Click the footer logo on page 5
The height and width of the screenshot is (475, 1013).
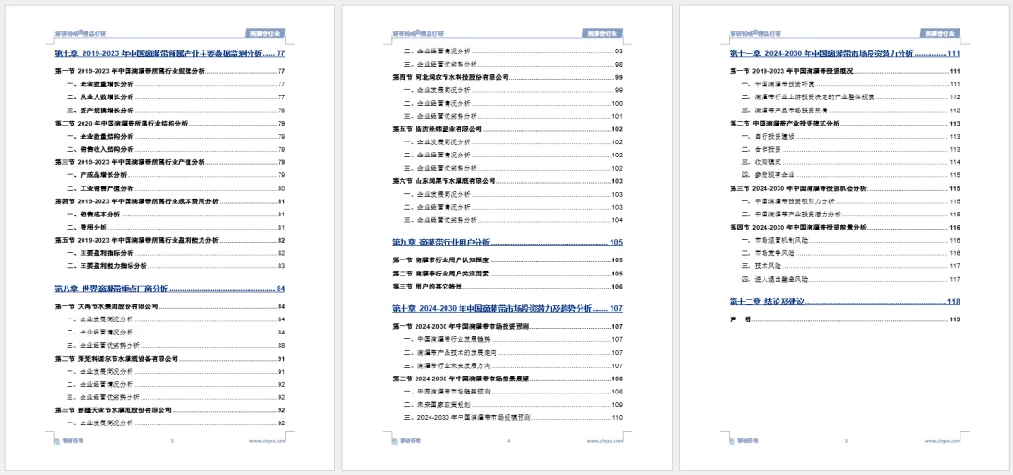pyautogui.click(x=744, y=441)
